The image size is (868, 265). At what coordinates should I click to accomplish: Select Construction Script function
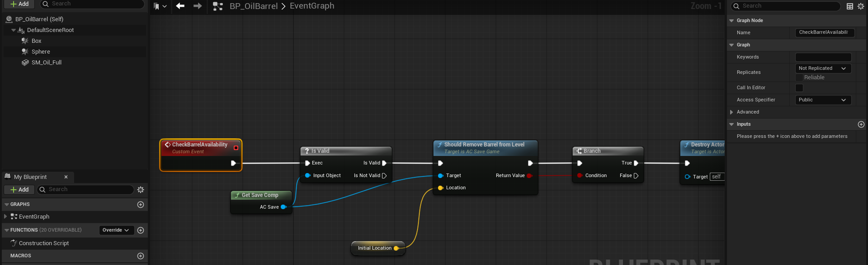point(44,243)
